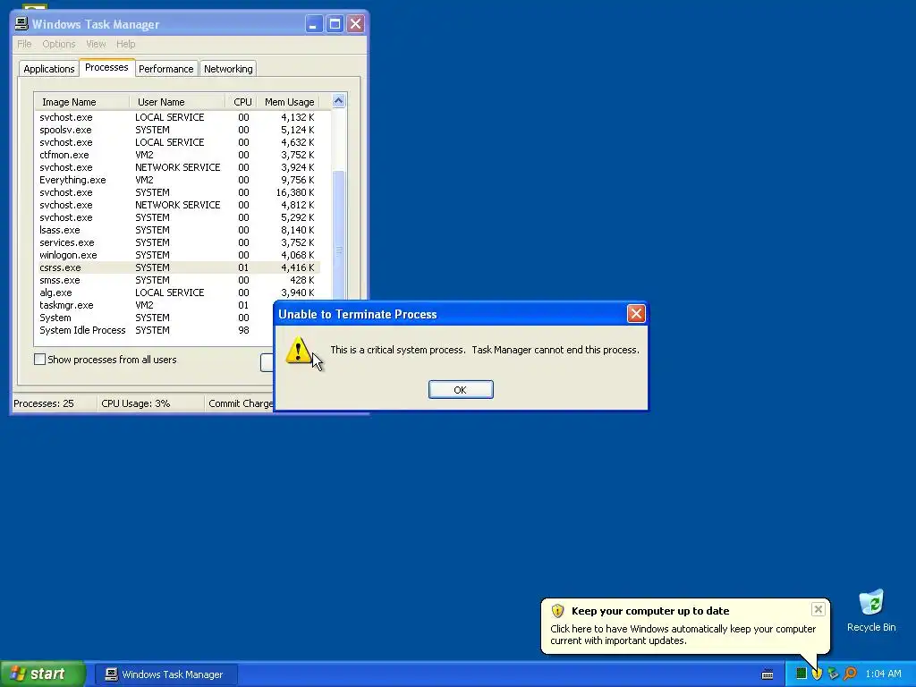Click the keyboard icon on the taskbar

tap(768, 674)
